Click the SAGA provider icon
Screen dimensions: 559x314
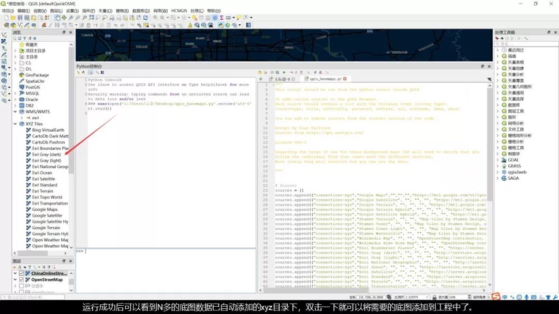pos(504,178)
